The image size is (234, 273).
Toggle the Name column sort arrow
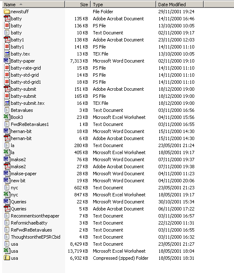(21, 4)
